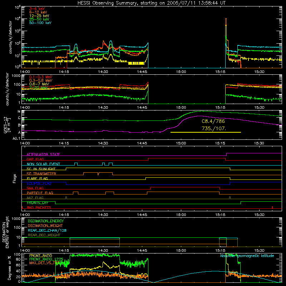Select the DECIMATION_WEIGHT legend label
286x286 pixels.
click(45, 226)
